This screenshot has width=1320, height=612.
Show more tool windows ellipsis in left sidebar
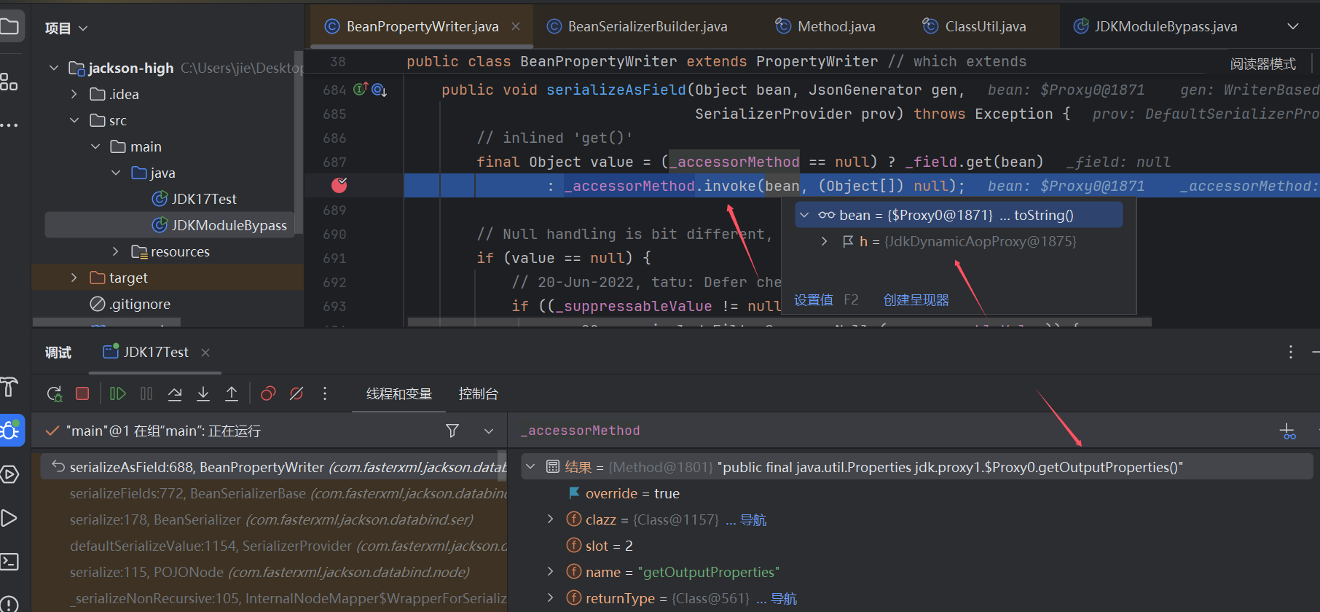coord(9,125)
